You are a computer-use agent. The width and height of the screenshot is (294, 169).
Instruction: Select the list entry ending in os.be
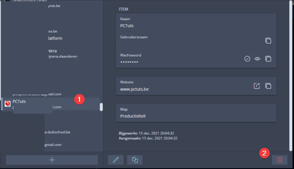(x=53, y=31)
